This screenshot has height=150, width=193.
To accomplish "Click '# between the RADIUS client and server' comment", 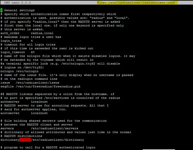I will click(x=36, y=125).
